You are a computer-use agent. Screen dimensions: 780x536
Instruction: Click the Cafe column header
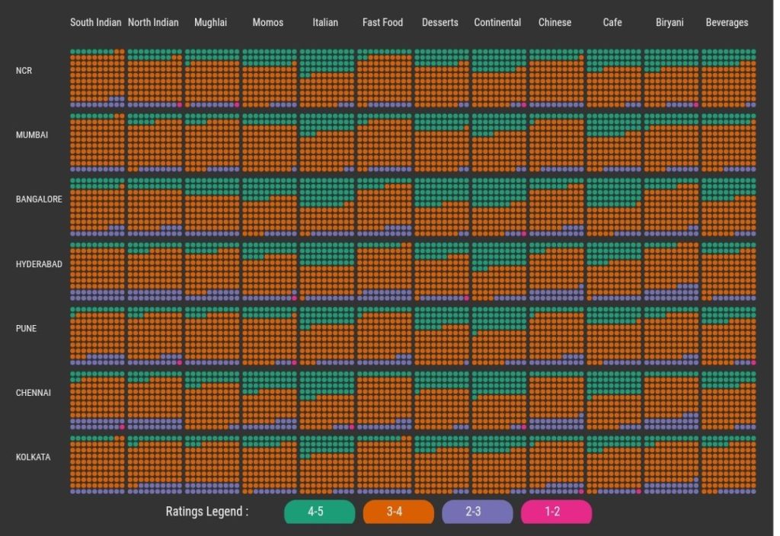(612, 22)
